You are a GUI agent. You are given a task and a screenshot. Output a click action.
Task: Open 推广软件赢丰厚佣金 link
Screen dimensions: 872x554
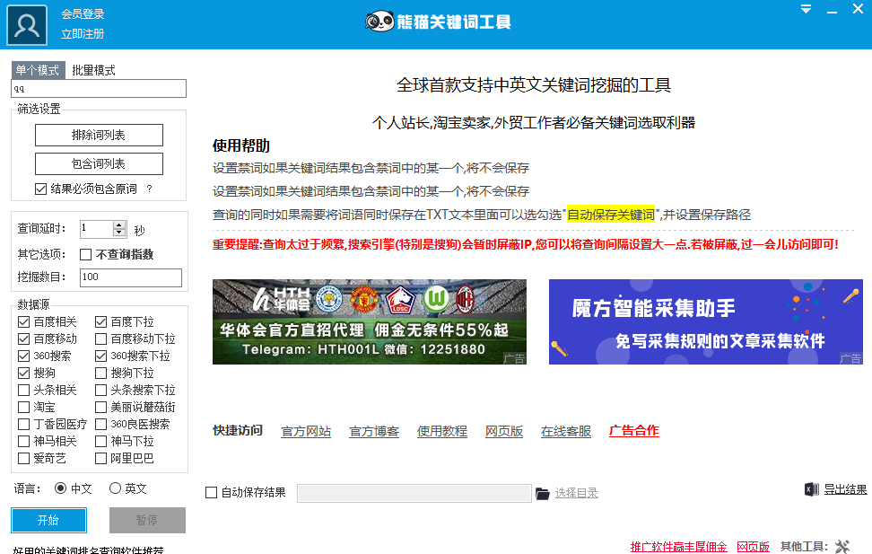click(678, 547)
